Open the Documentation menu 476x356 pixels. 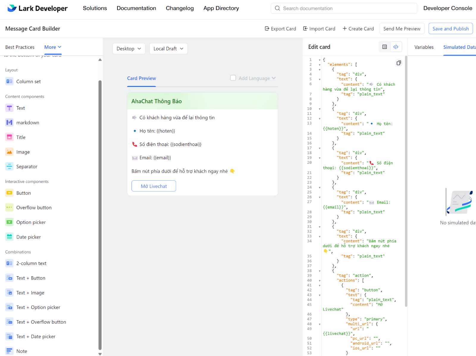136,8
